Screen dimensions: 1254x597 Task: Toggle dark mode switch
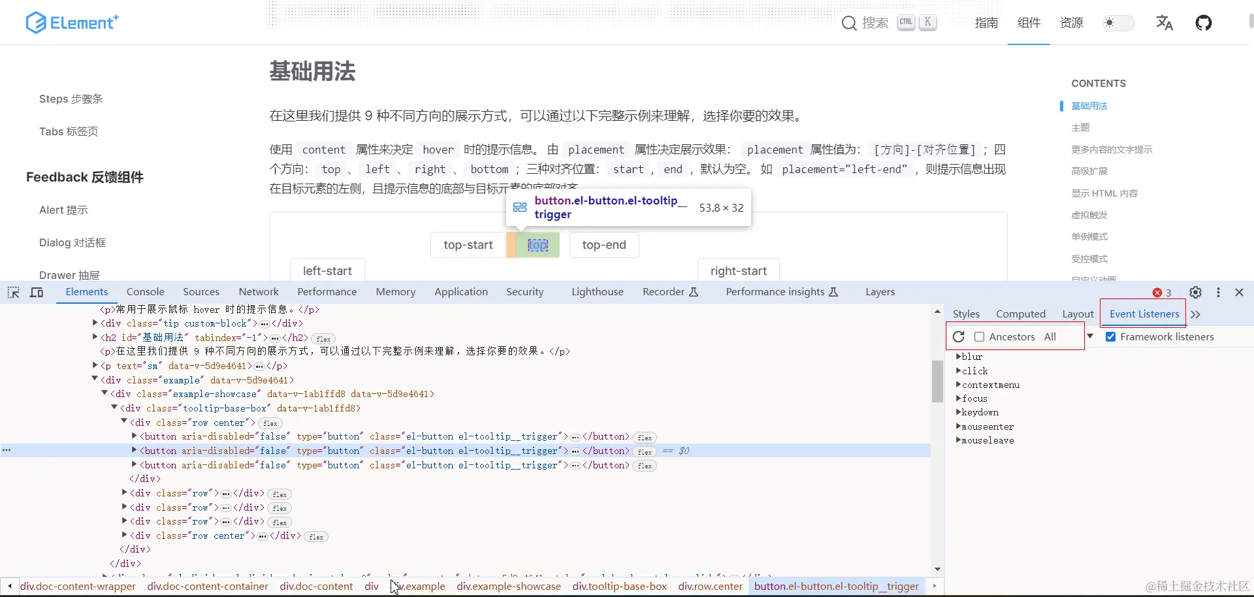point(1118,23)
